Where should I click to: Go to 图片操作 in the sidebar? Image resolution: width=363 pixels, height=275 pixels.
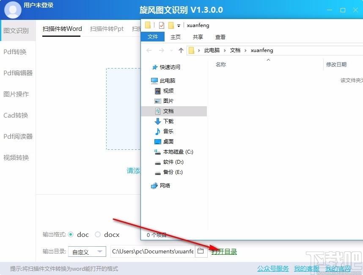coord(16,94)
